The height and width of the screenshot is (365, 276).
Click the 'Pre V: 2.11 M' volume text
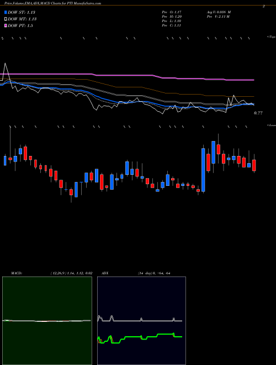click(x=218, y=17)
